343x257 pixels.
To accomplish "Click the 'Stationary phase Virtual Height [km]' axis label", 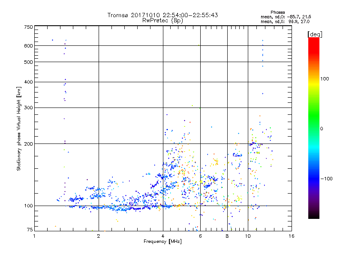I will click(x=19, y=129).
